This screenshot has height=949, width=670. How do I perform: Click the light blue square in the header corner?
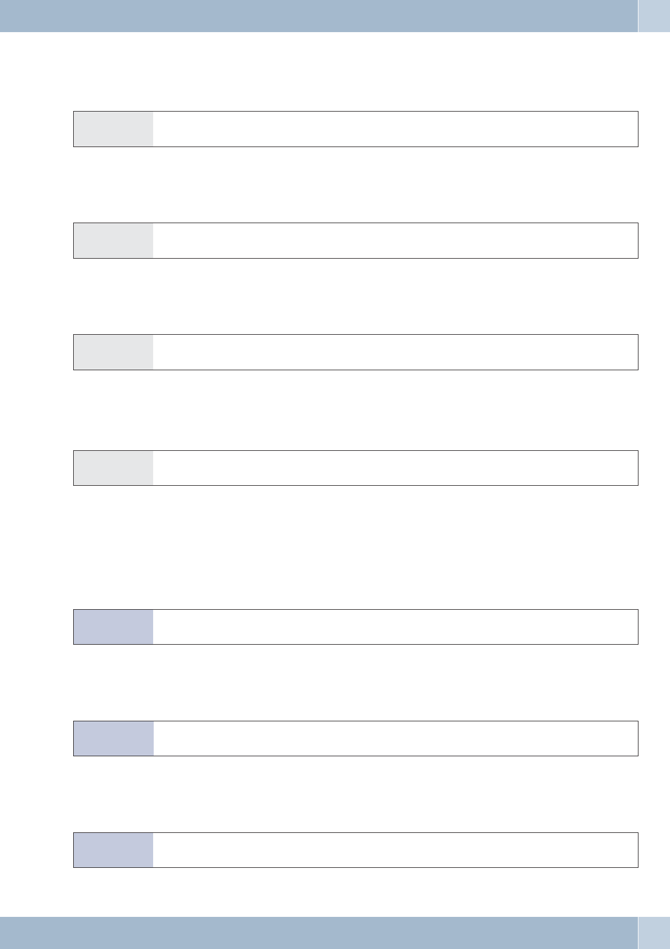click(x=654, y=16)
